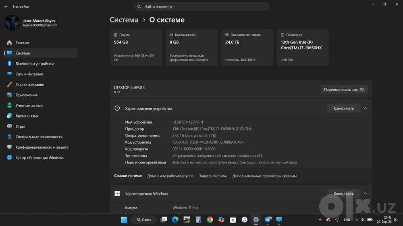Viewport: 403px width, 226px height.
Task: Click the DESKTOP-LL6PGT4 device name value
Action: (188, 122)
